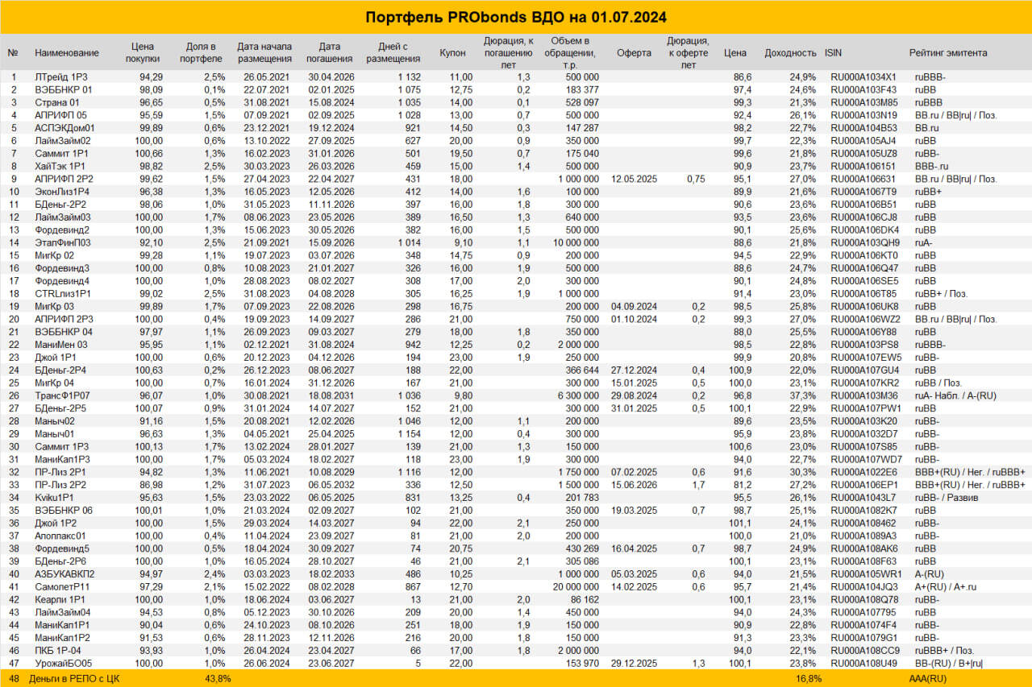Screen dimensions: 1032x687
Task: Select the maturity date '18.08.2031'
Action: pyautogui.click(x=330, y=395)
